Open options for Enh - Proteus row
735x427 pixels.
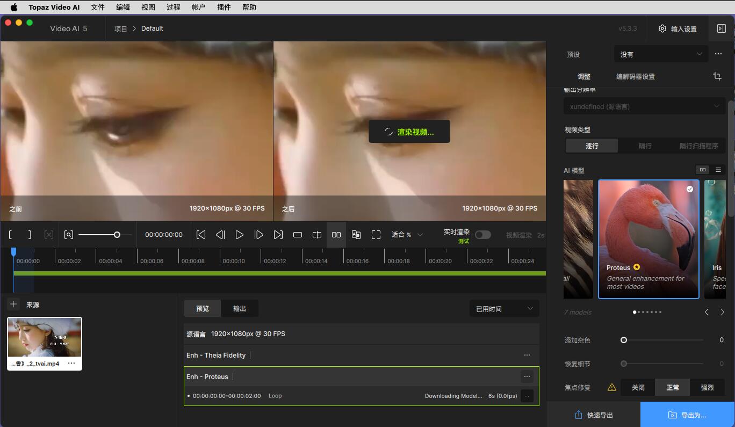527,377
